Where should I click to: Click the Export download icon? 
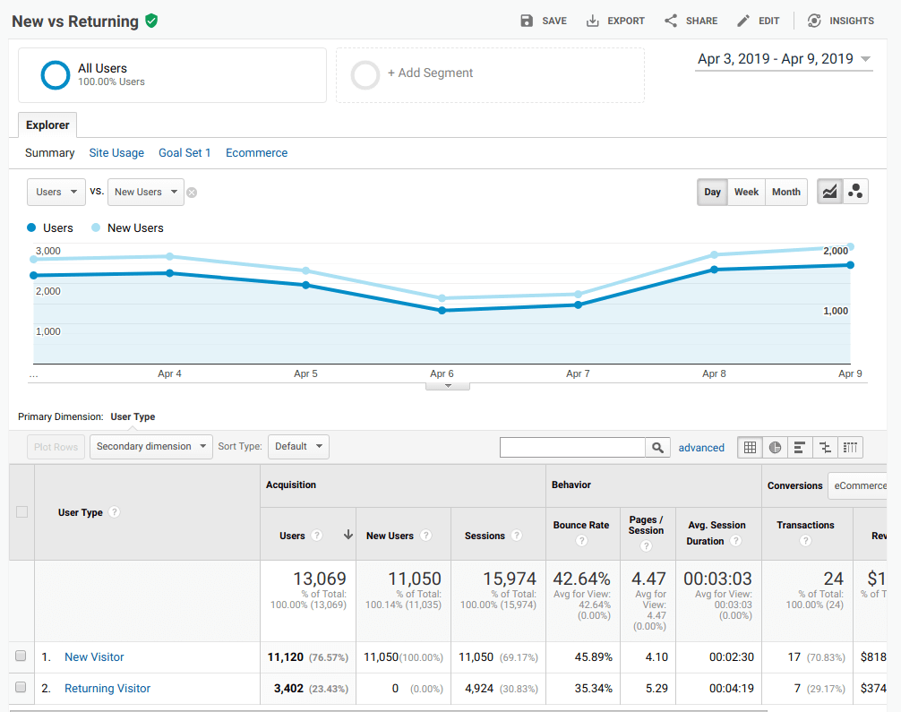[593, 21]
